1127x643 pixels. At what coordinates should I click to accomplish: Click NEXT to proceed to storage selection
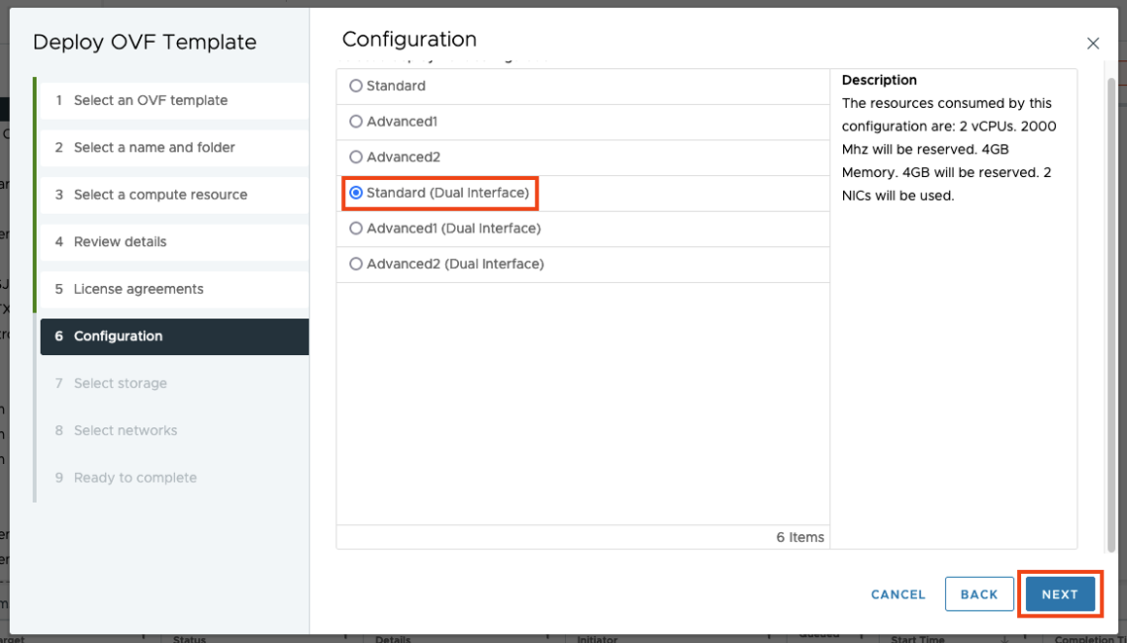point(1059,593)
